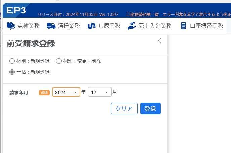Click the 売上入金業務 hand-coin icon
Viewport: 231px width, 153px height.
[x=132, y=26]
